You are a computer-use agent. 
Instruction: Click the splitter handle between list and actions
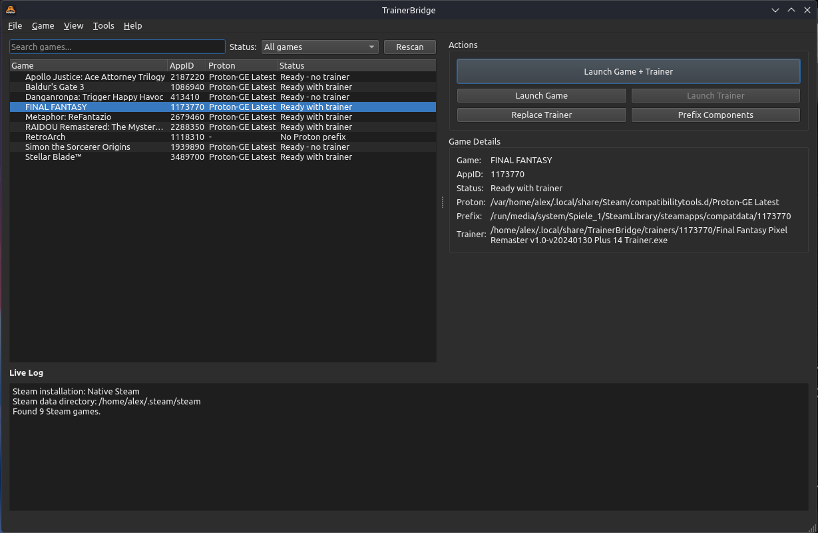(443, 203)
